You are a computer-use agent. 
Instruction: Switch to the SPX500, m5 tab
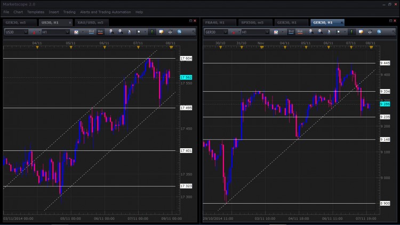(252, 23)
